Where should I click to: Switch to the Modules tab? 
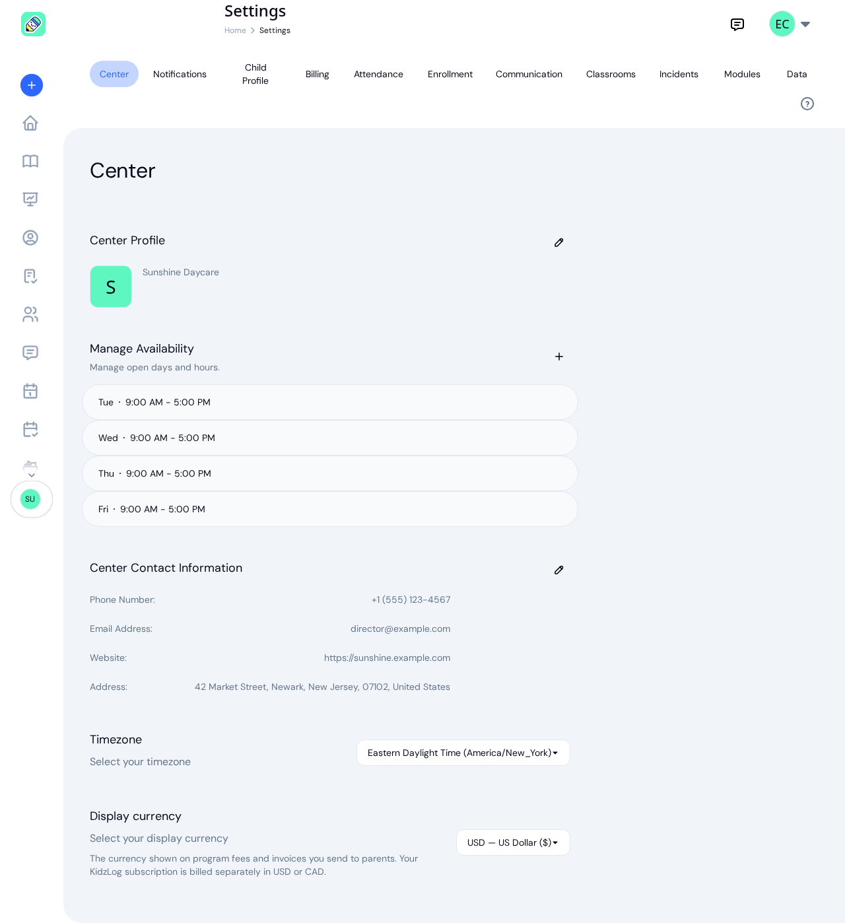[x=742, y=74]
